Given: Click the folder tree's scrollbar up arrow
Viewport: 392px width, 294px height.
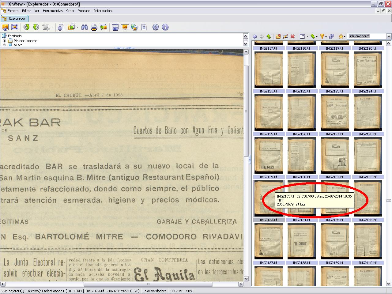Looking at the screenshot, I should (x=246, y=36).
